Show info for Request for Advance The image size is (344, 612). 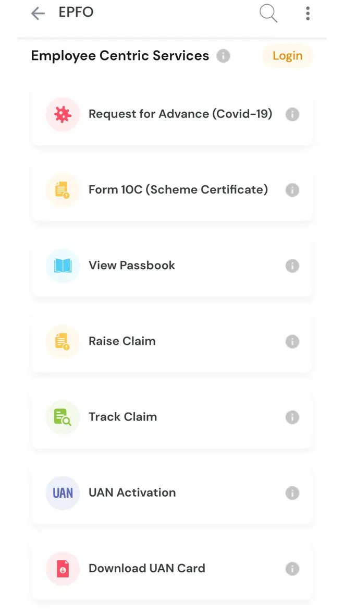(x=292, y=114)
